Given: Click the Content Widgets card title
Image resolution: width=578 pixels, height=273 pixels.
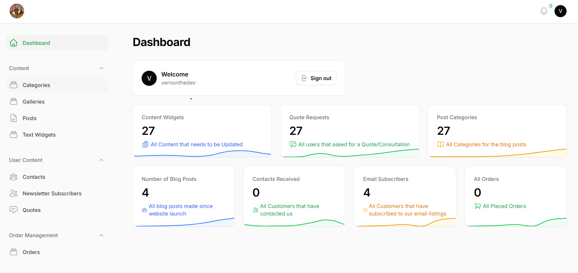Looking at the screenshot, I should click(163, 117).
